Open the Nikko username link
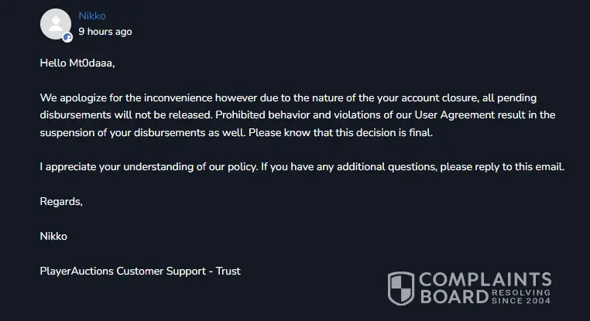 (91, 15)
